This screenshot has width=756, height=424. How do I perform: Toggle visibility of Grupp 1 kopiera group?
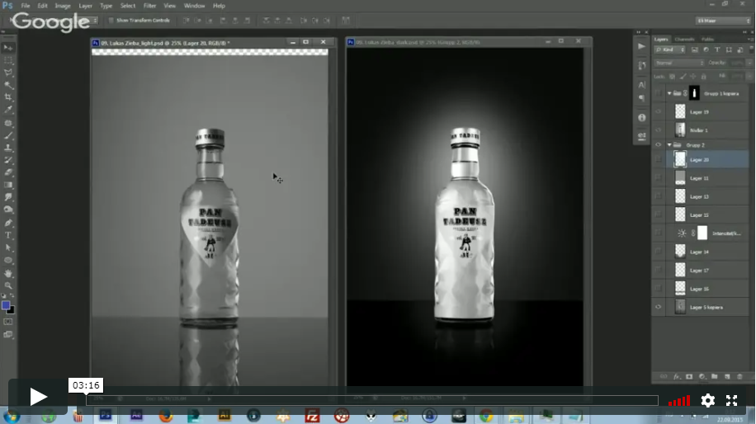coord(658,93)
